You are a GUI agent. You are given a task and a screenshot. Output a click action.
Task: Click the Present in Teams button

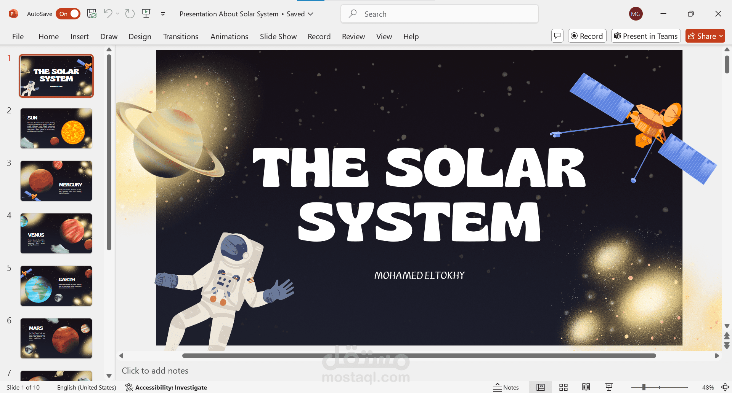pos(645,36)
